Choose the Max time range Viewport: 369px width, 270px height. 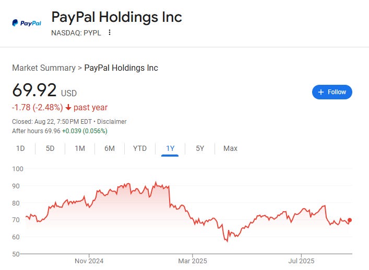click(x=230, y=148)
